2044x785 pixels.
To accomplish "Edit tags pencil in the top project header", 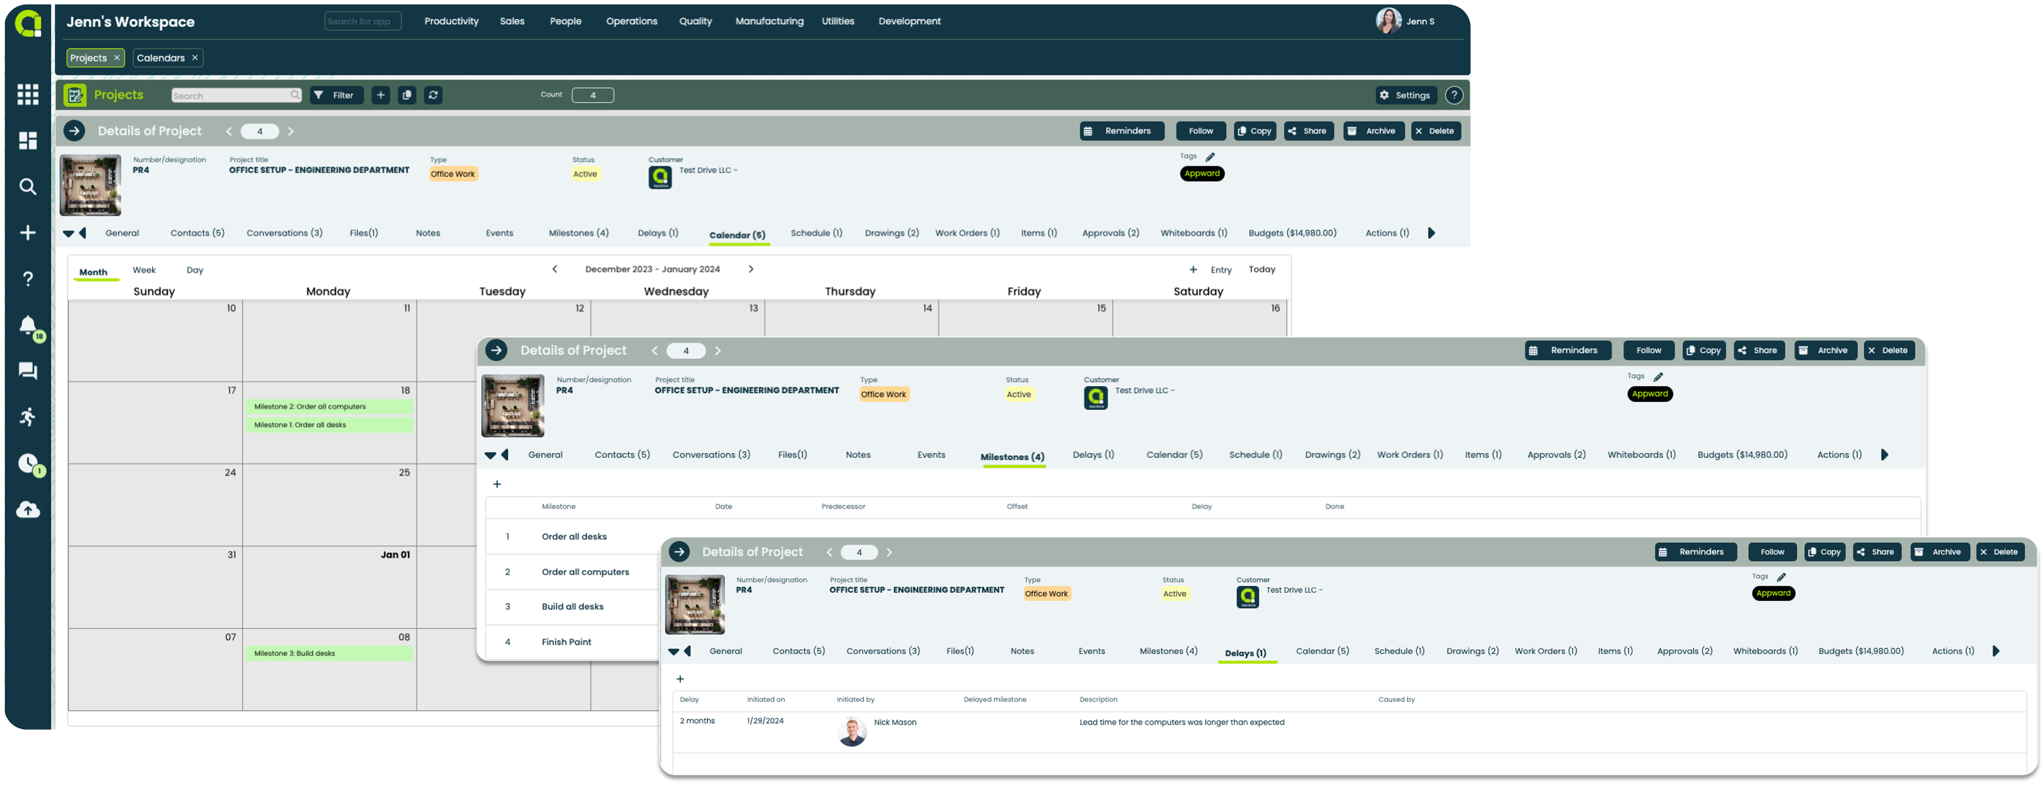I will click(x=1210, y=157).
